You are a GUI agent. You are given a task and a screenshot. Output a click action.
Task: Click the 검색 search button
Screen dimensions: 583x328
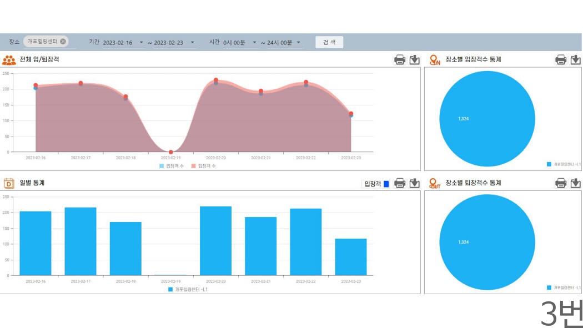tap(329, 42)
